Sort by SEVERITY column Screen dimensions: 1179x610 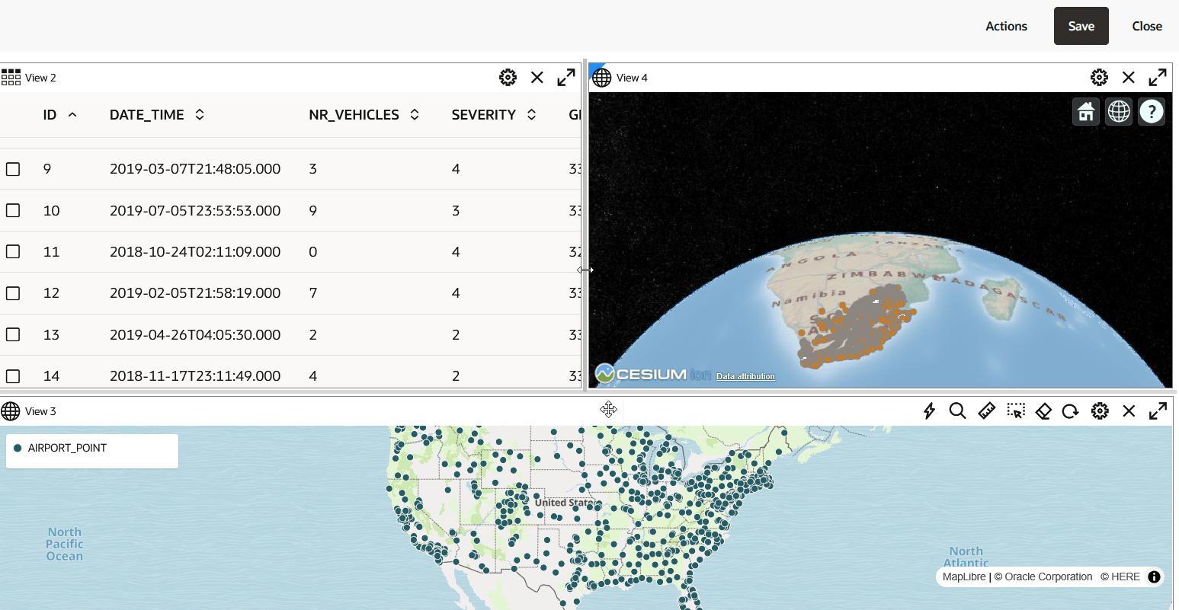tap(531, 115)
